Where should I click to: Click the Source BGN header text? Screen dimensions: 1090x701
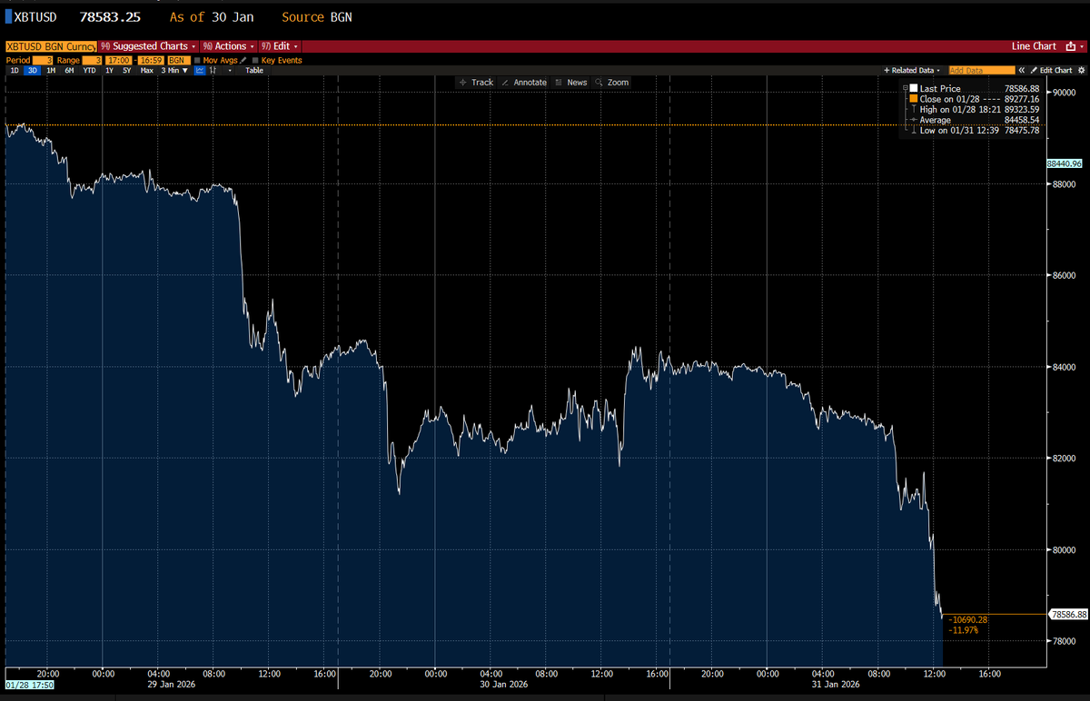[x=316, y=17]
